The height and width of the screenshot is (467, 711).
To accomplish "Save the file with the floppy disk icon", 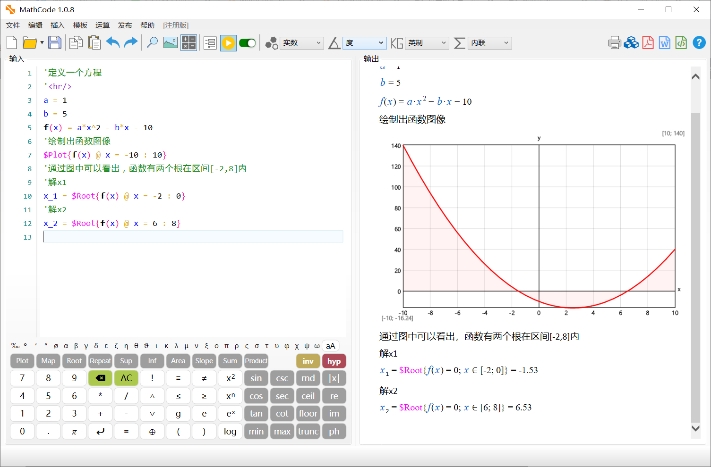I will tap(55, 43).
